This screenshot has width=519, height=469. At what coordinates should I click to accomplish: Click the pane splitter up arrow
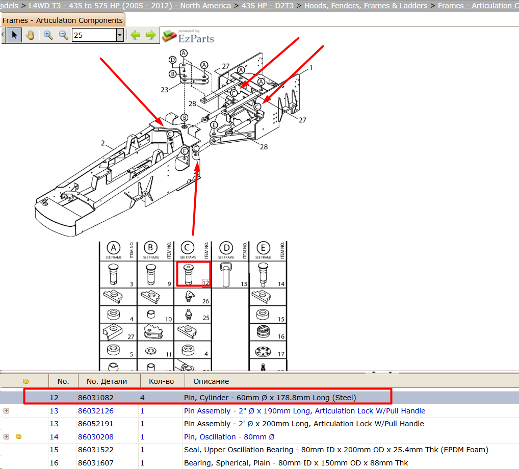pos(374,372)
